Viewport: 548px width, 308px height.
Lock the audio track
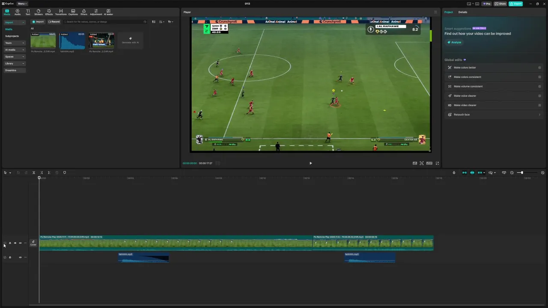pos(10,258)
